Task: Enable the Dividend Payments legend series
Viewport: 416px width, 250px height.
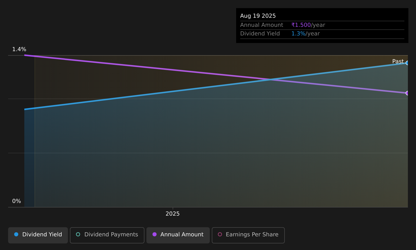Action: 107,235
